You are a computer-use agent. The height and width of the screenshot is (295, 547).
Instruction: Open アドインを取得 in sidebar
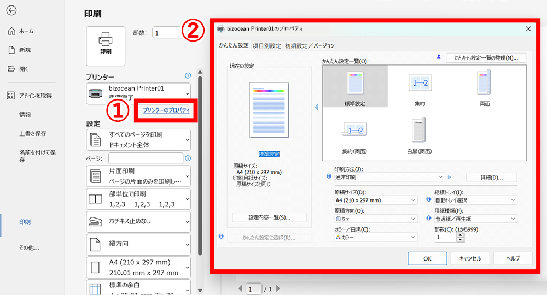tap(30, 96)
